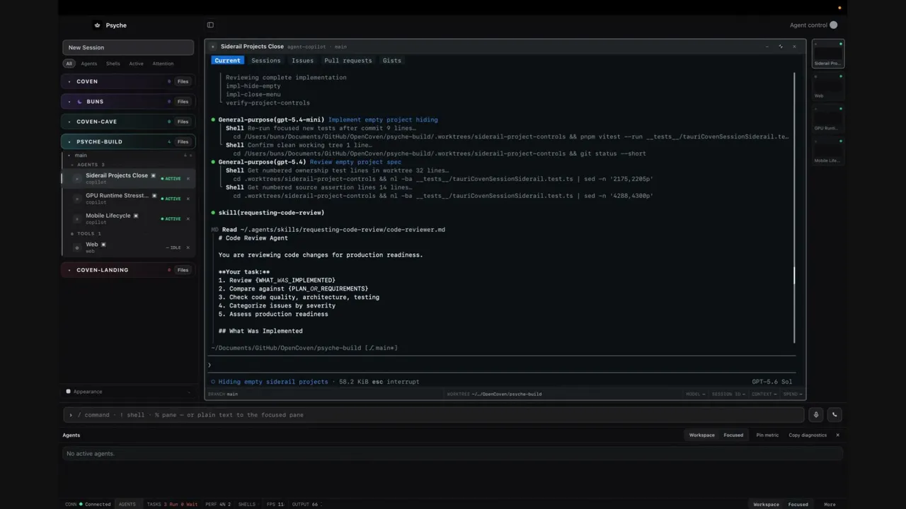The height and width of the screenshot is (509, 906).
Task: Filter sidebar by Active
Action: click(x=136, y=64)
